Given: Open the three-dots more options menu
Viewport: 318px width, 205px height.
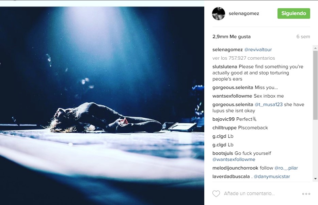Looking at the screenshot, I should coord(306,194).
